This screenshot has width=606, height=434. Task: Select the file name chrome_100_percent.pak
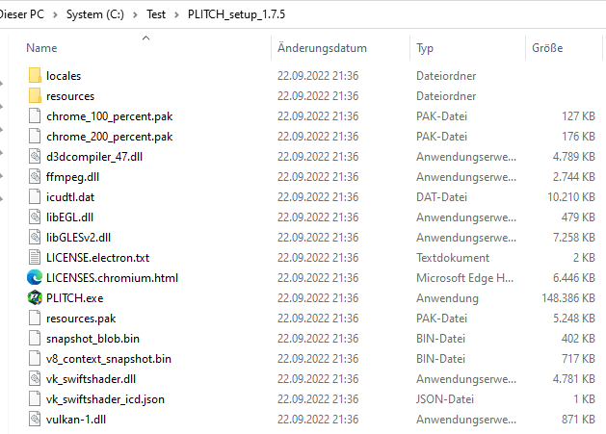(110, 116)
